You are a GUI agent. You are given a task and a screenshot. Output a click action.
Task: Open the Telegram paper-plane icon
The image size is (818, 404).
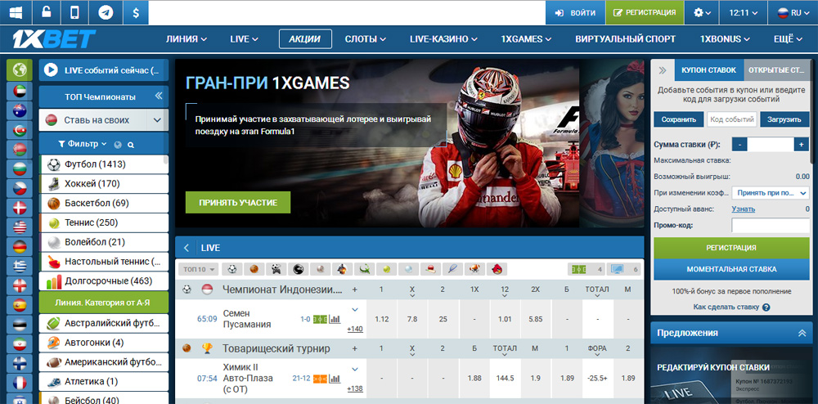[106, 12]
